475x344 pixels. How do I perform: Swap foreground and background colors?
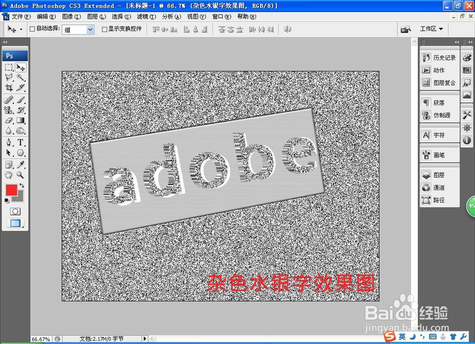[21, 185]
